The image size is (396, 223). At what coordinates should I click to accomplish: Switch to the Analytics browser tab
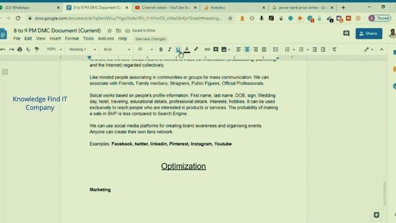tap(234, 7)
